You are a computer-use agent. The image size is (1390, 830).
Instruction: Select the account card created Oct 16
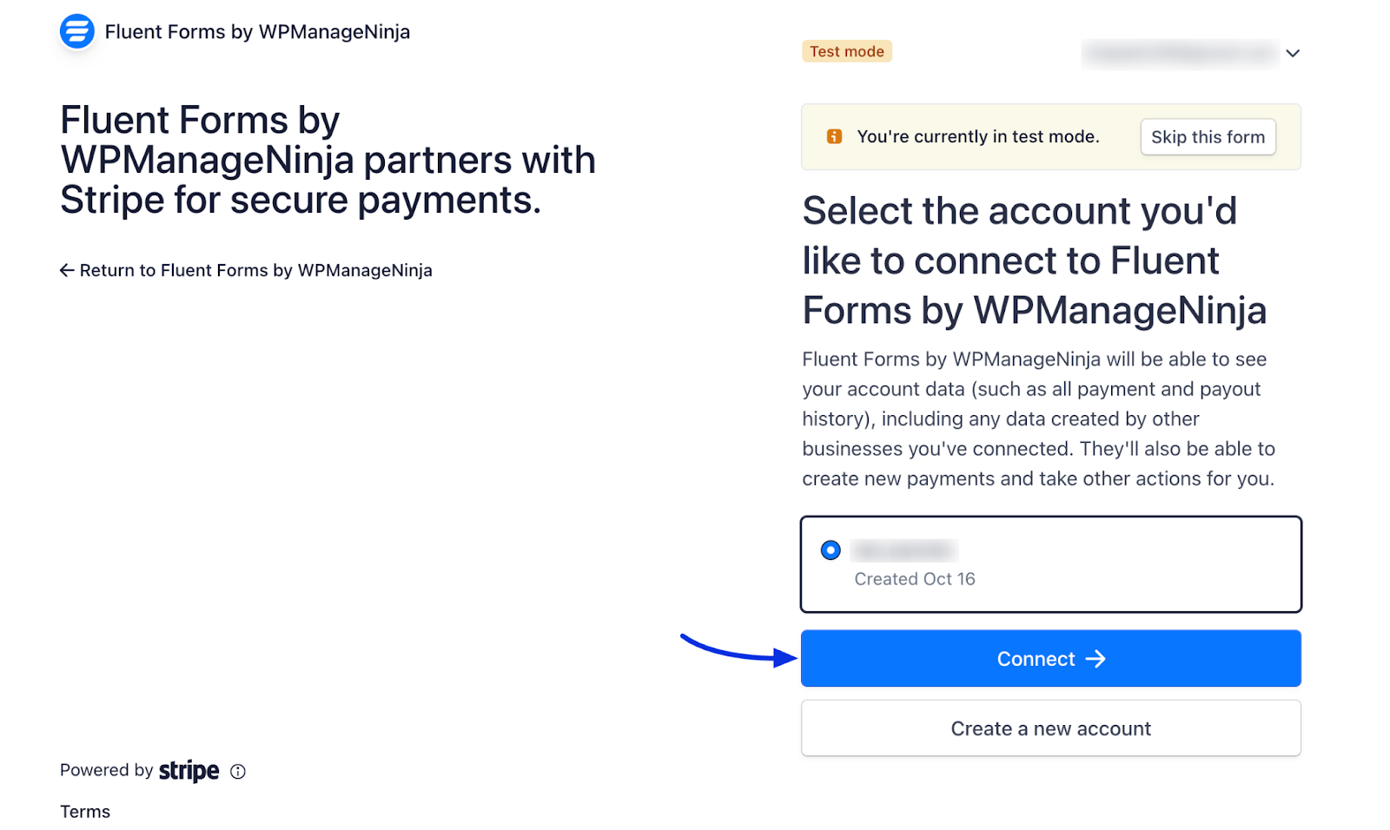1050,564
